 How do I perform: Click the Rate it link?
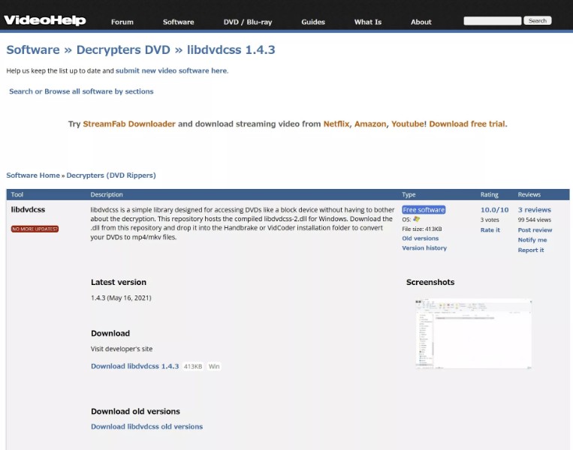pyautogui.click(x=490, y=230)
